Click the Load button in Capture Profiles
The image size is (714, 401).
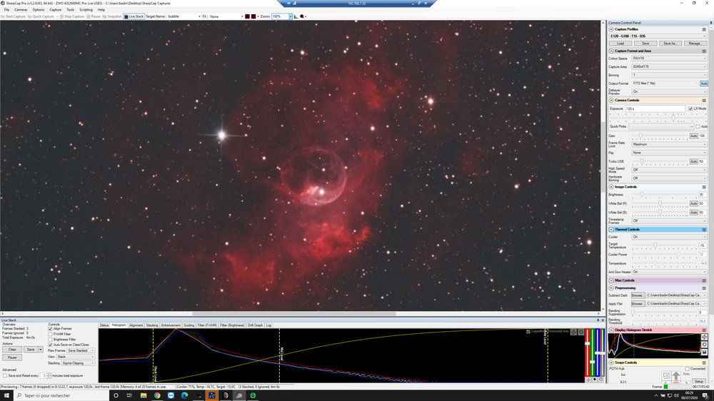click(x=620, y=44)
